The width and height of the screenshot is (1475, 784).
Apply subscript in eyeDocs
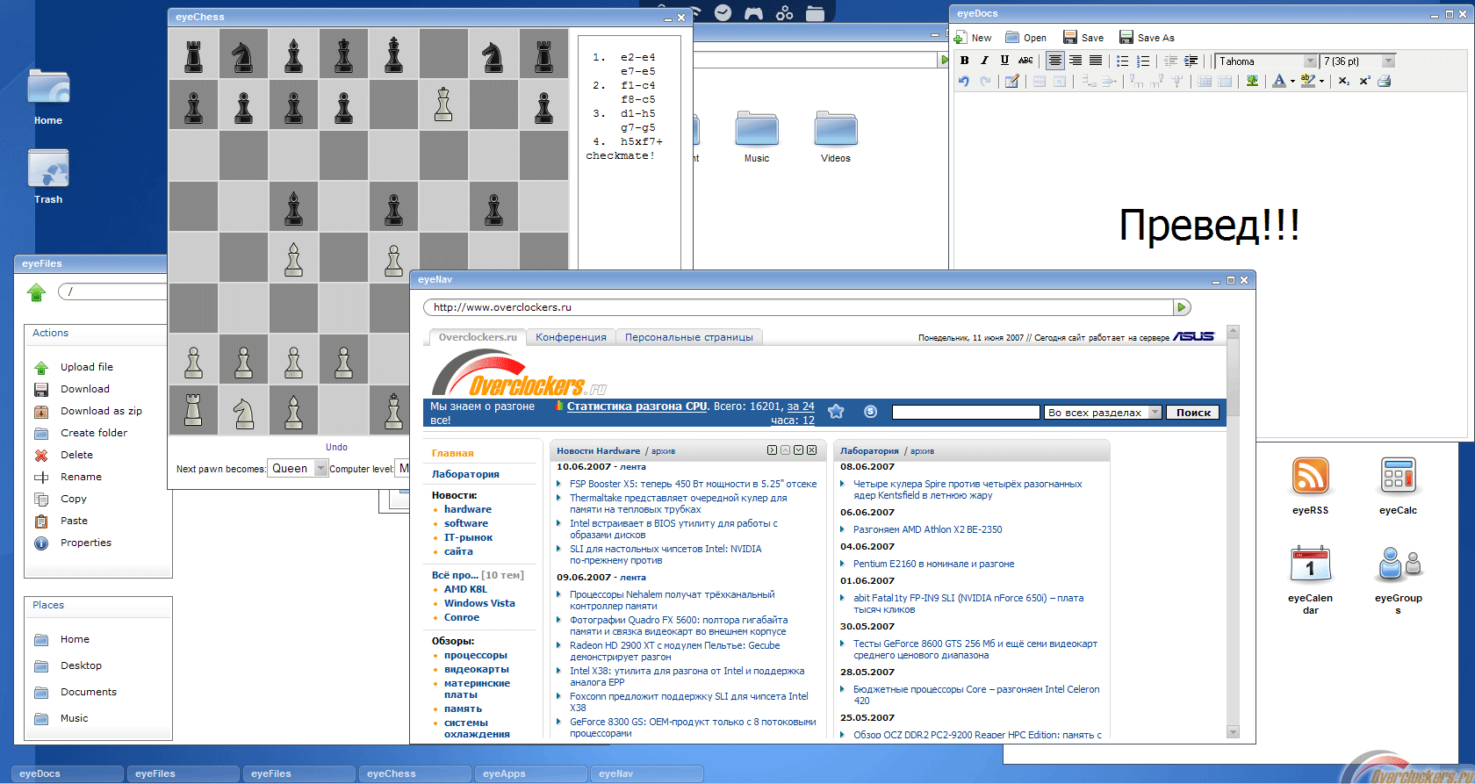click(x=1344, y=81)
